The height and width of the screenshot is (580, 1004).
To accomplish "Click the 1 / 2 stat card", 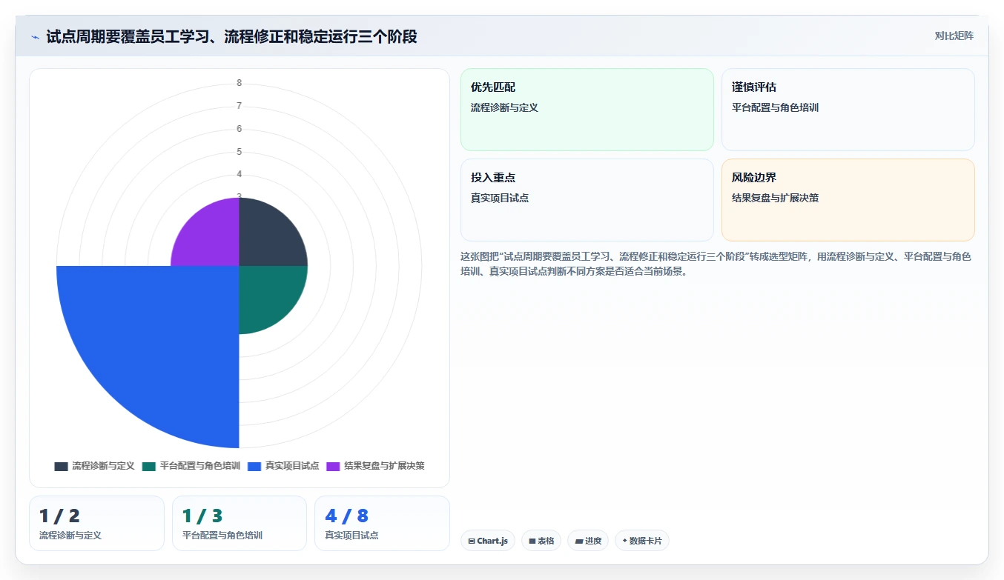I will (x=96, y=524).
